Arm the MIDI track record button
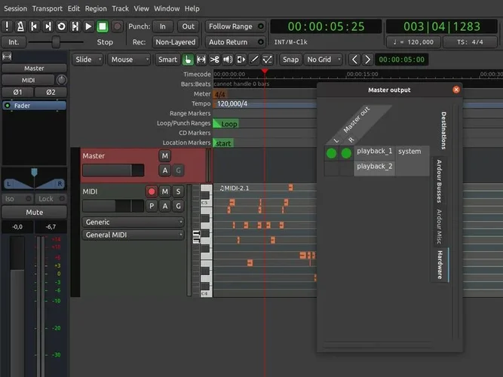The height and width of the screenshot is (377, 503). [152, 192]
